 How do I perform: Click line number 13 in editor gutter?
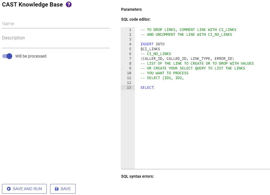(x=129, y=88)
